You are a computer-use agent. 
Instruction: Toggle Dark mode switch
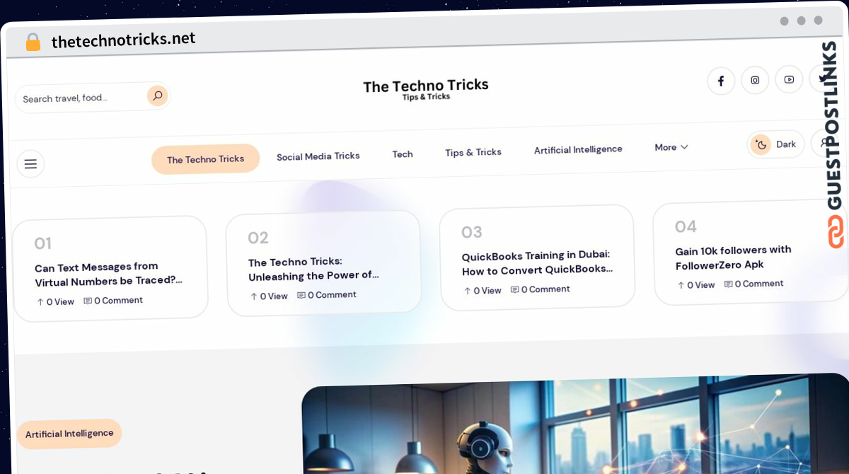tap(776, 144)
